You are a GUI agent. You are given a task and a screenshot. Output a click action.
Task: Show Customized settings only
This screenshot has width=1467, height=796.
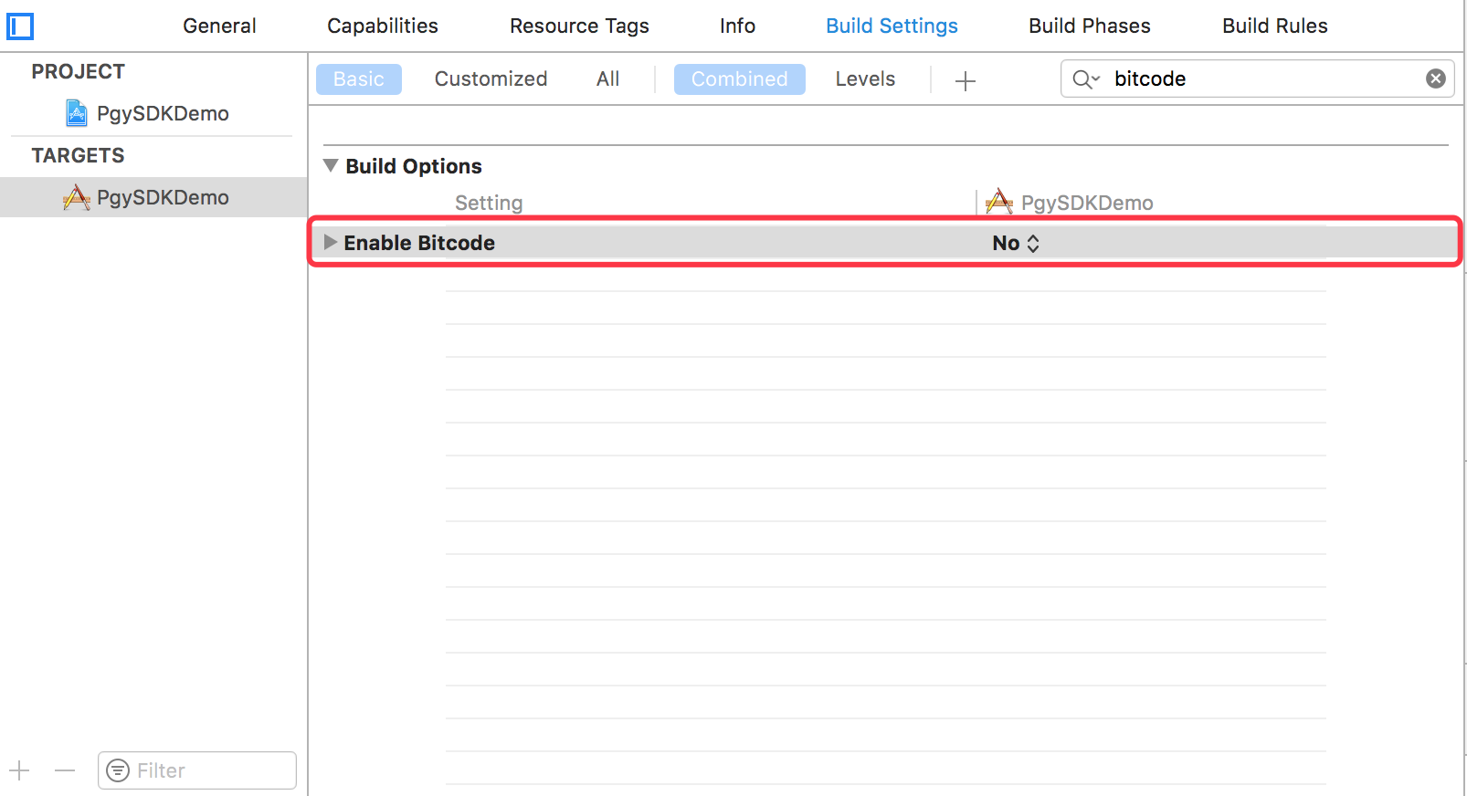coord(491,79)
